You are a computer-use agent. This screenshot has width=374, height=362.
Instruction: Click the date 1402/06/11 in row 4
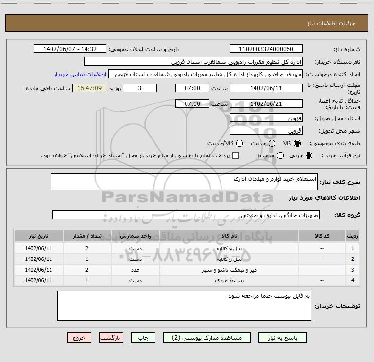coord(38,281)
